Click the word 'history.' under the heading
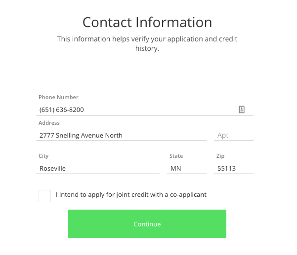 (147, 48)
